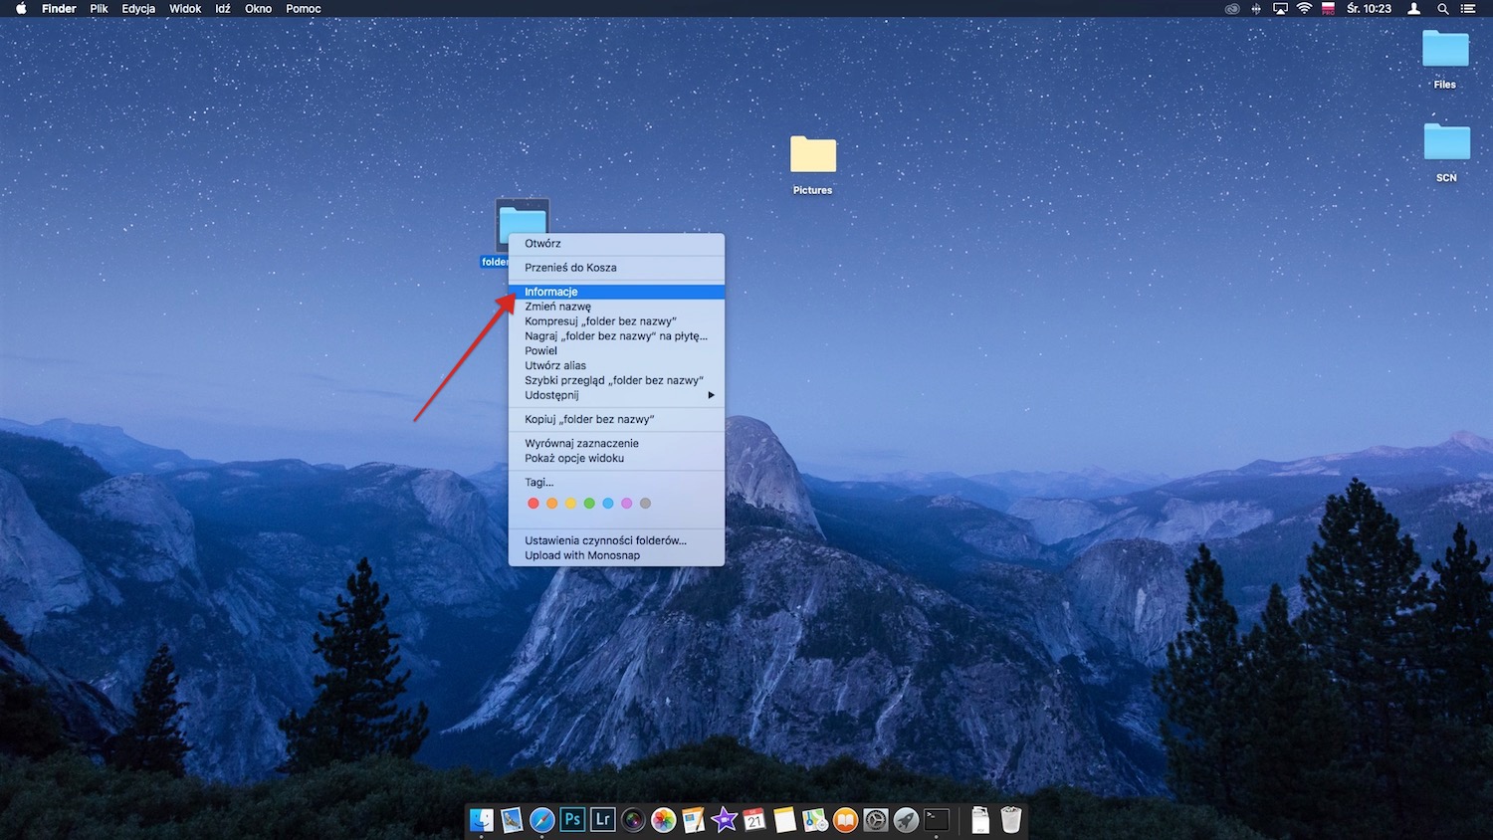Open the Trash in the dock

(x=1010, y=819)
